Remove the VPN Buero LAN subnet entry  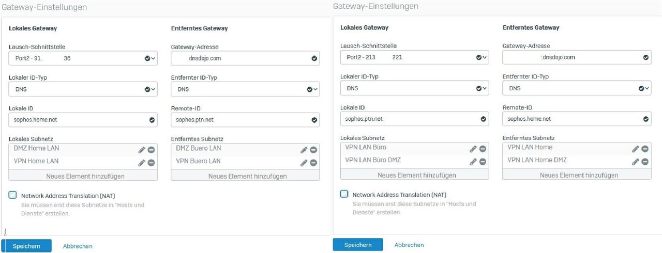[313, 163]
